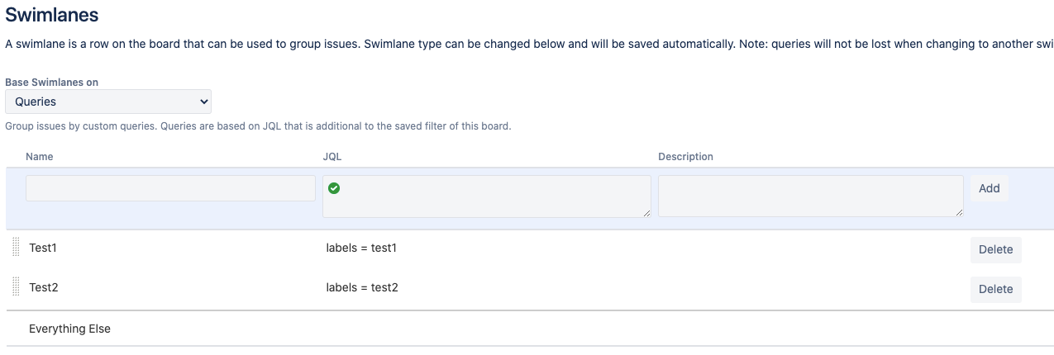Edit the query labels = test1

click(x=362, y=248)
